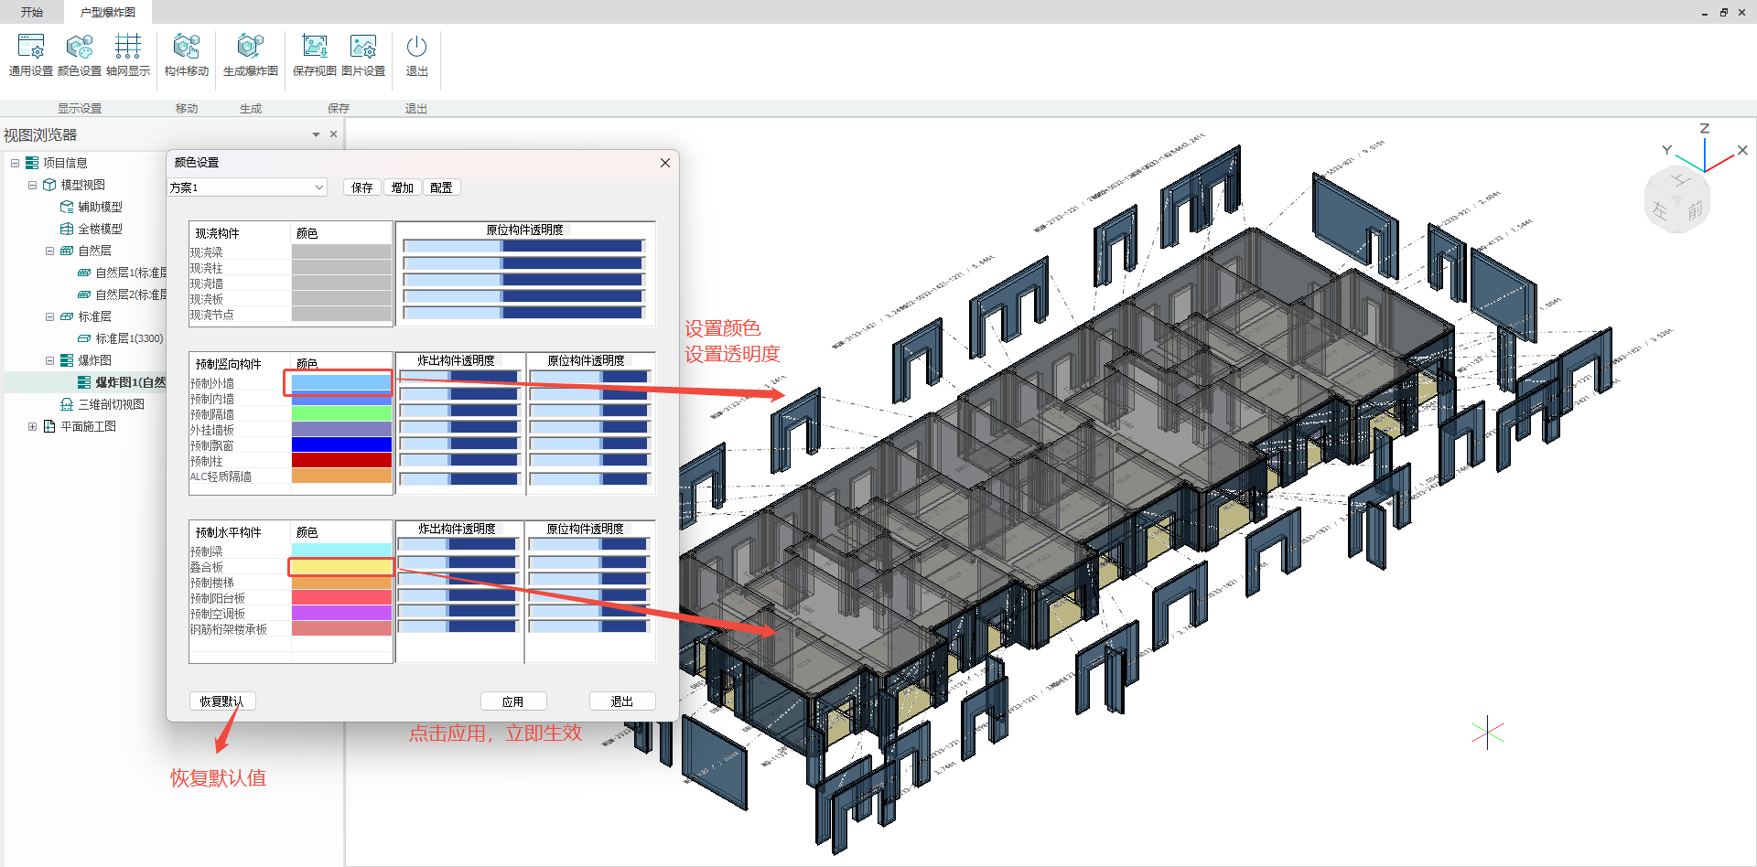Click the 颜色设置 color settings icon
The height and width of the screenshot is (867, 1757).
(80, 55)
